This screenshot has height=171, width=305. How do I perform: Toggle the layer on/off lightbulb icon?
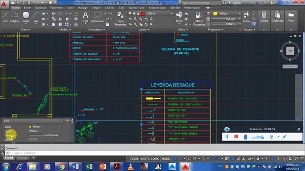tap(130, 14)
